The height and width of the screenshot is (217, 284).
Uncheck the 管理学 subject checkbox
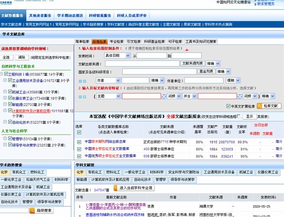(10, 139)
